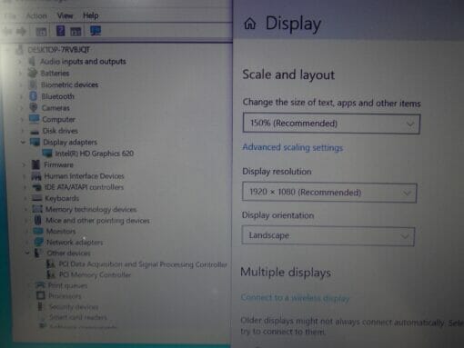Expand the Bluetooth tree node
The width and height of the screenshot is (464, 348).
click(21, 96)
